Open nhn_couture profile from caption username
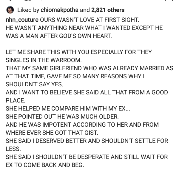 click(22, 20)
